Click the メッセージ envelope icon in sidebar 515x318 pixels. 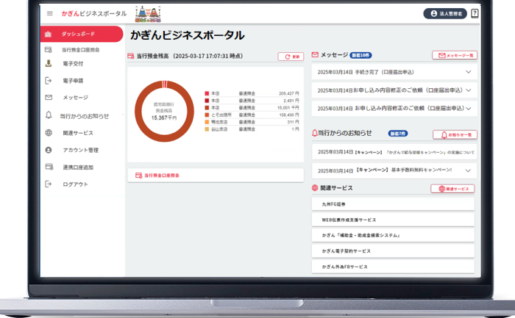point(49,97)
